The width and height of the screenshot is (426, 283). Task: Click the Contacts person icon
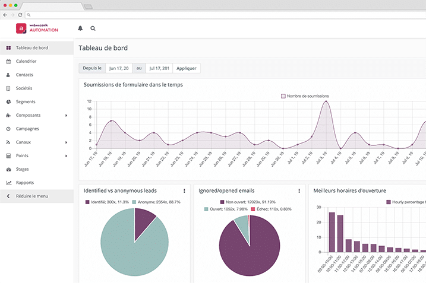[8, 75]
